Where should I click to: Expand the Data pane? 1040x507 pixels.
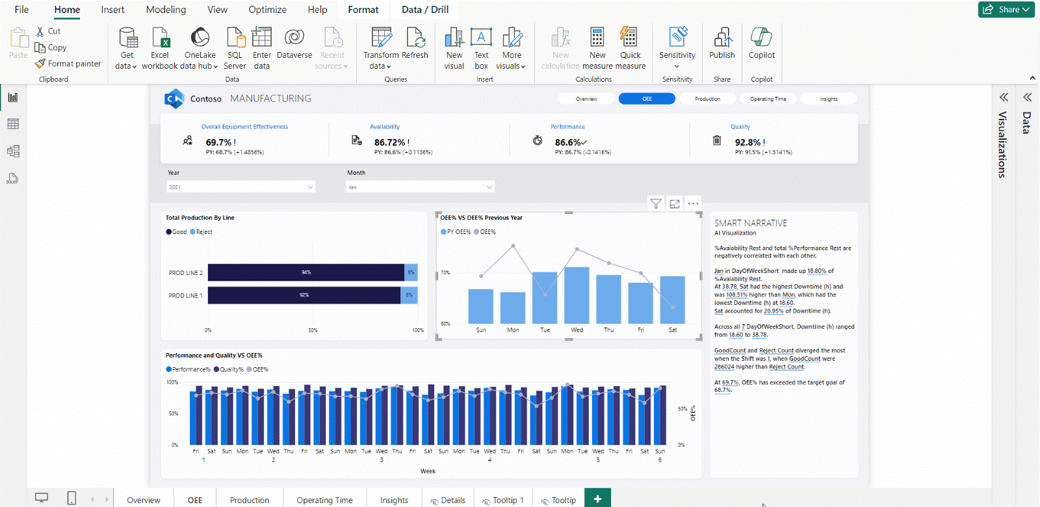(x=1027, y=97)
